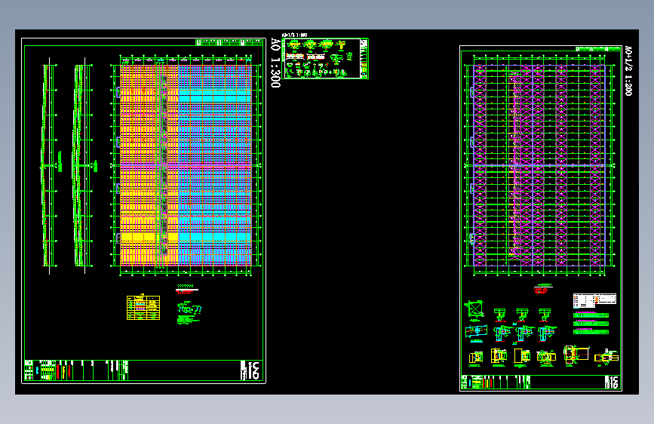
Task: Click the rotated "A0 1:300" scale label
Action: [x=275, y=63]
